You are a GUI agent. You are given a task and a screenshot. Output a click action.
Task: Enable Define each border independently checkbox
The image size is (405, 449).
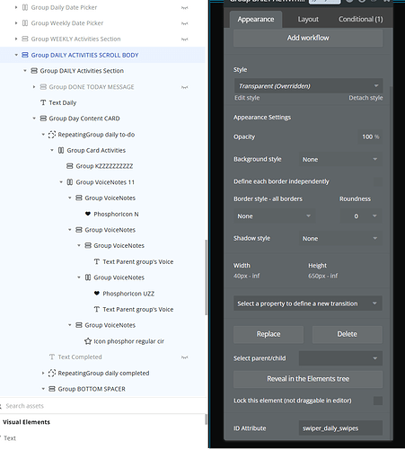click(x=378, y=181)
